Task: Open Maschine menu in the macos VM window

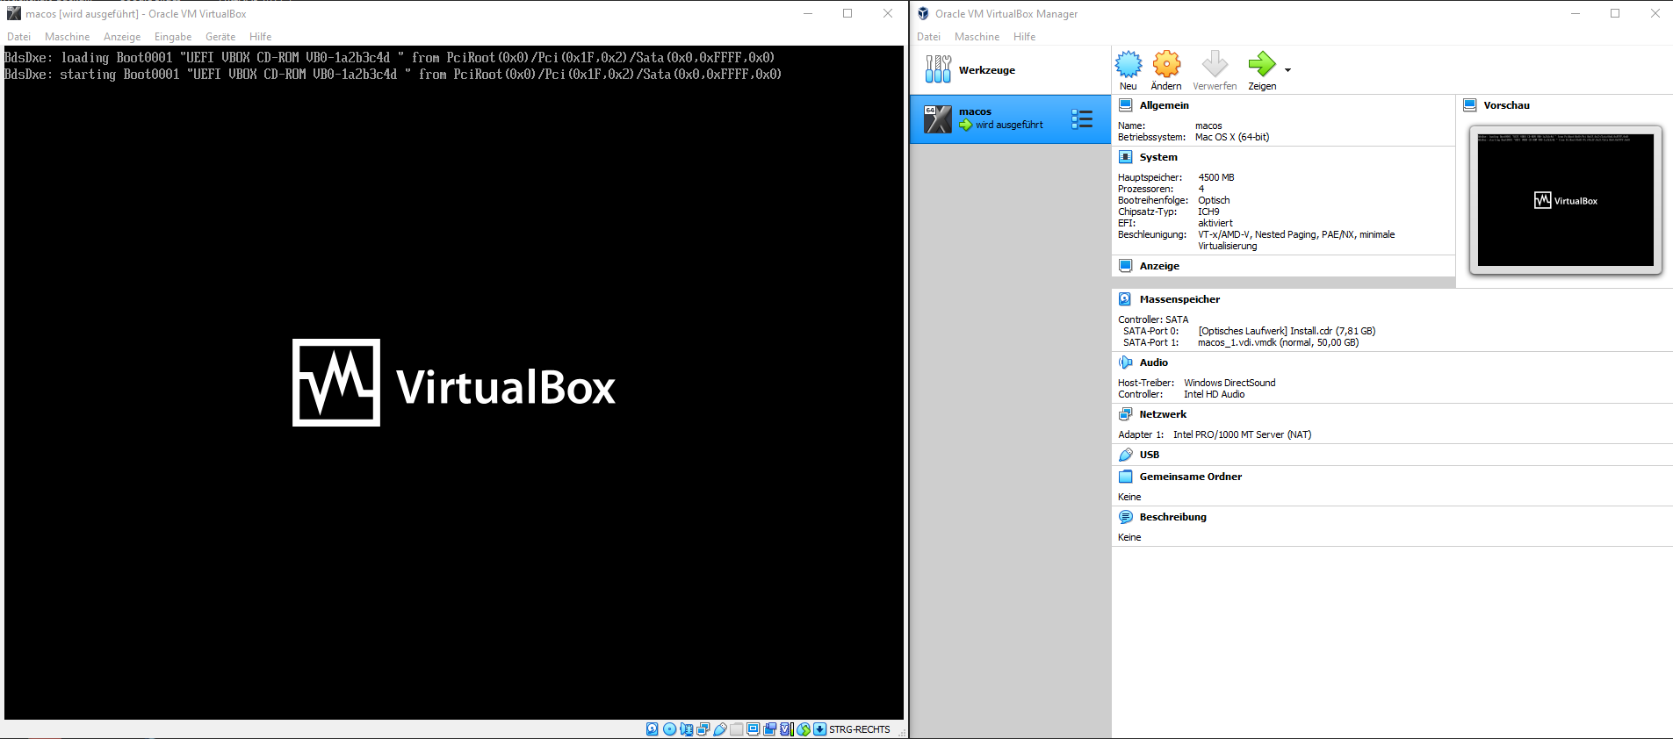Action: coord(67,37)
